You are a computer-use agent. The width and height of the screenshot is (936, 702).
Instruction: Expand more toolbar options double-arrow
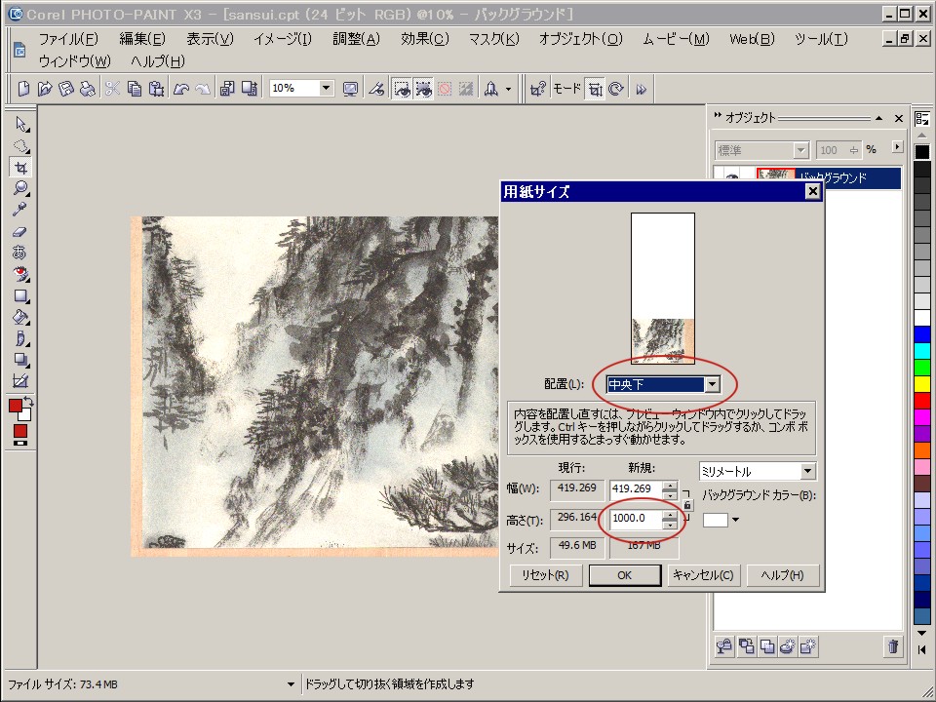tap(642, 90)
